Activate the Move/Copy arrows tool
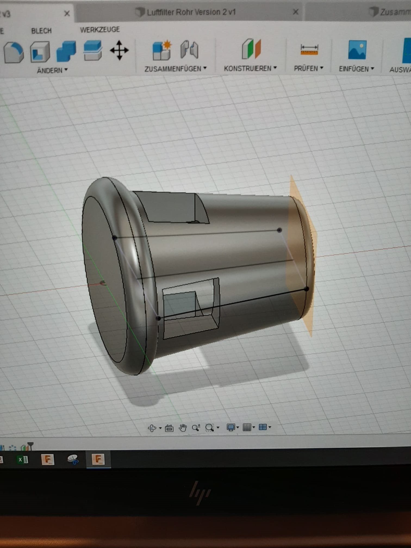Image resolution: width=411 pixels, height=548 pixels. tap(119, 50)
